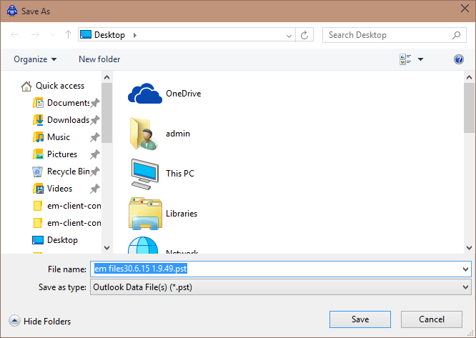The width and height of the screenshot is (476, 338).
Task: Click the admin label text
Action: click(x=178, y=134)
